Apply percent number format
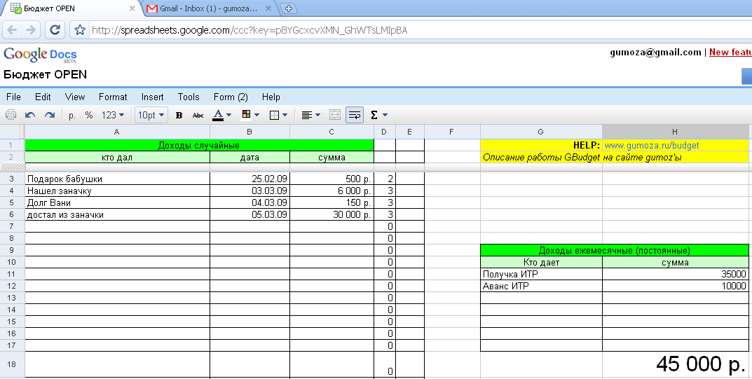752x379 pixels. (x=89, y=115)
